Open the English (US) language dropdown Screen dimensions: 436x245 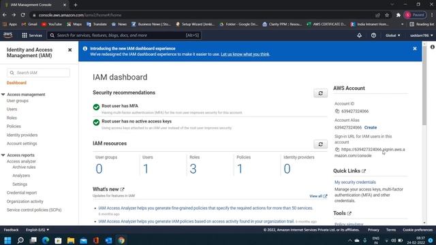pyautogui.click(x=37, y=230)
